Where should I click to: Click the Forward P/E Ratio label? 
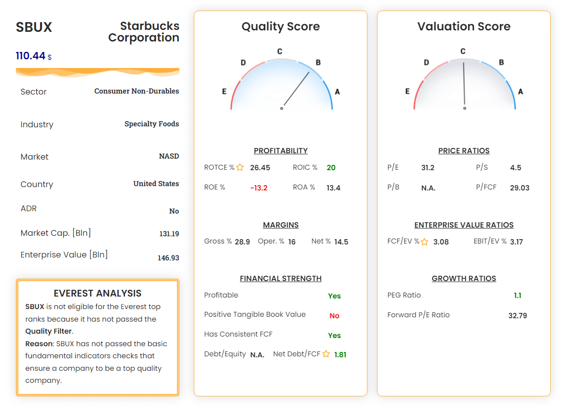418,315
